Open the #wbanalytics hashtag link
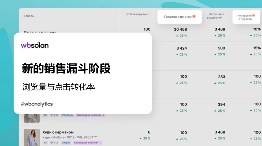The width and height of the screenshot is (262, 146). coord(37,104)
